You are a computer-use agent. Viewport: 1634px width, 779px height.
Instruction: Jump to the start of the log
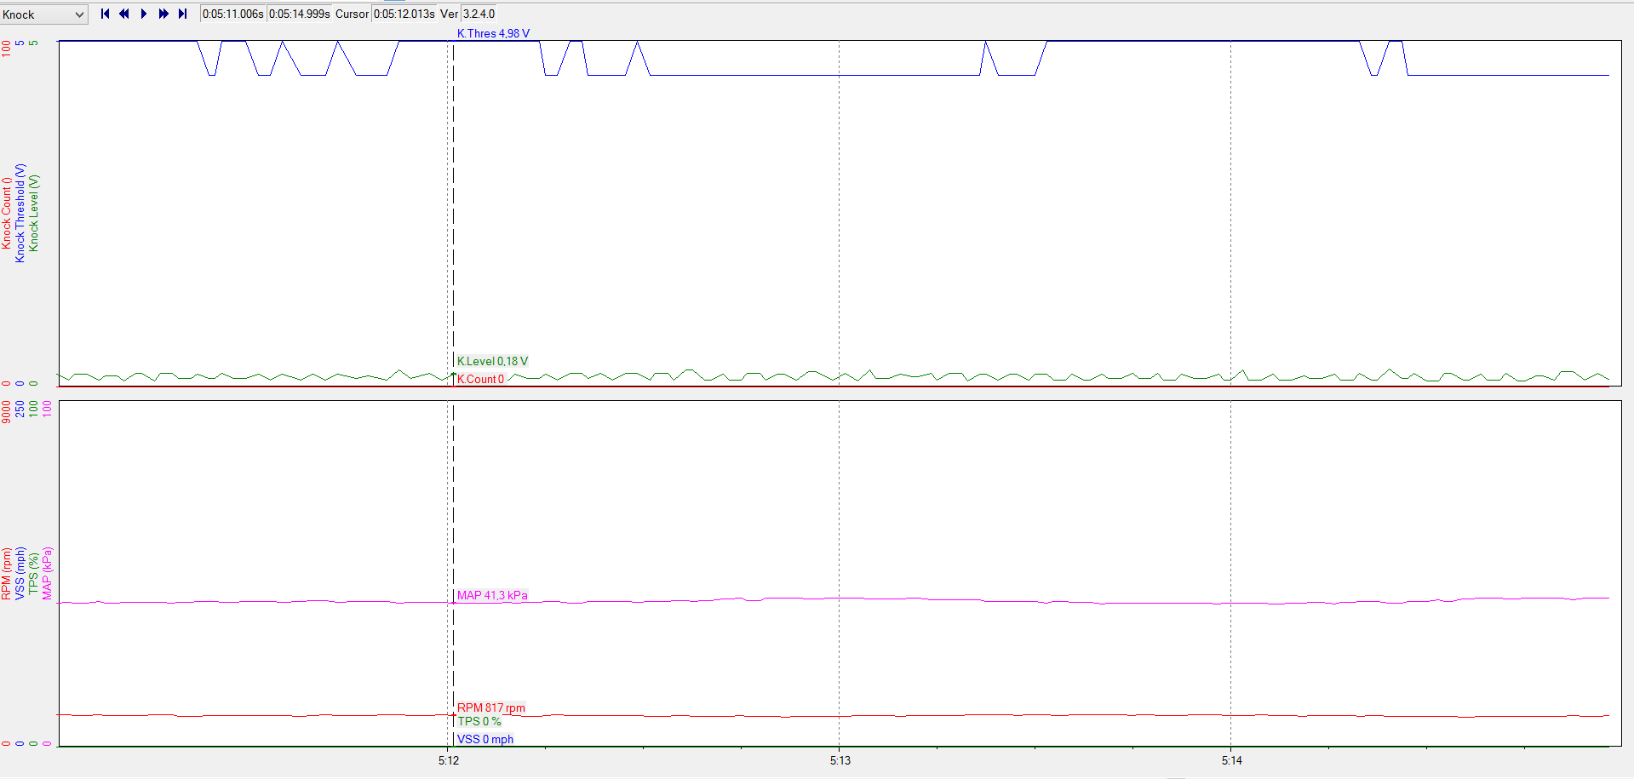coord(105,14)
